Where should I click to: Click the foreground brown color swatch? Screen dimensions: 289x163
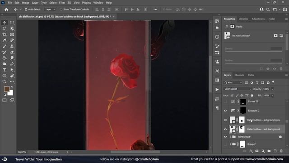[7, 89]
